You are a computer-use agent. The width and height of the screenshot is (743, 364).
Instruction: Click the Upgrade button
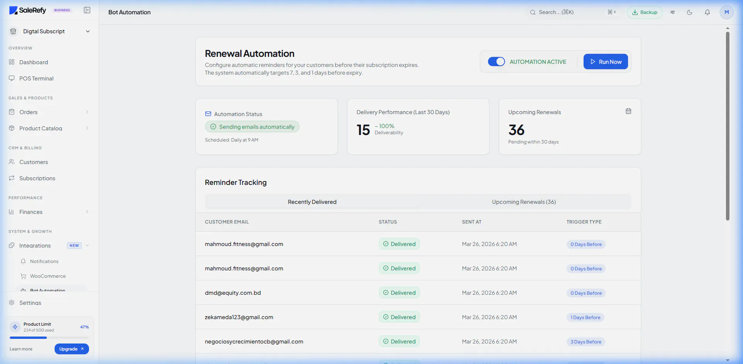[x=72, y=349]
